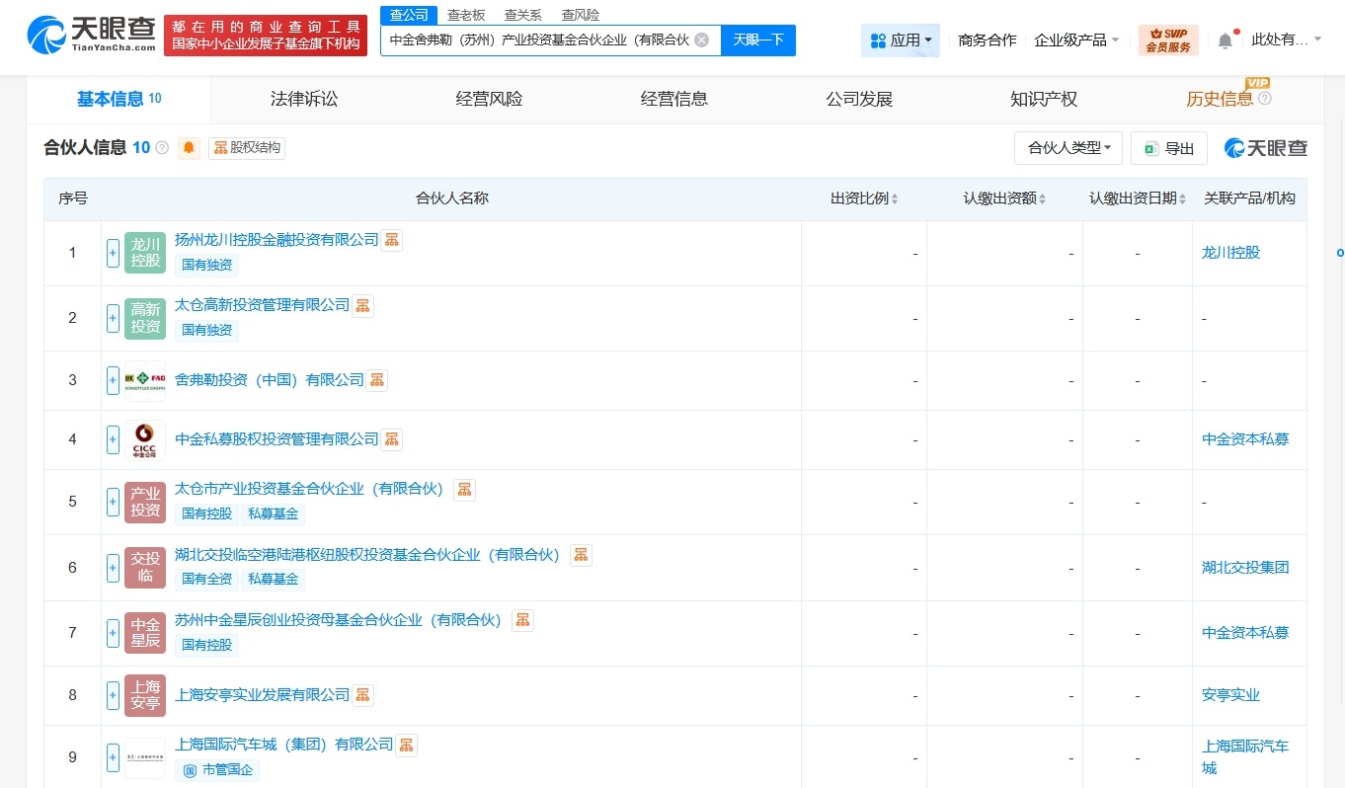
Task: Clear the search box with the X icon
Action: [x=701, y=39]
